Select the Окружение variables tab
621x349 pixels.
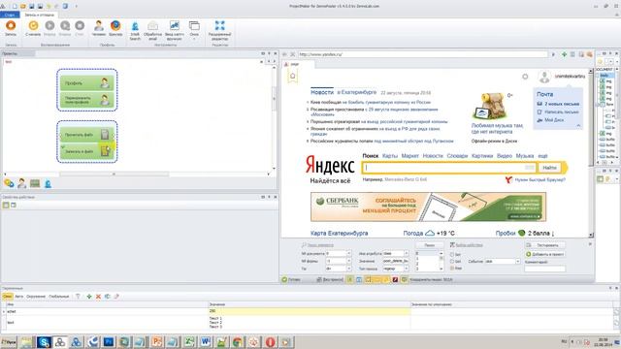[36, 297]
